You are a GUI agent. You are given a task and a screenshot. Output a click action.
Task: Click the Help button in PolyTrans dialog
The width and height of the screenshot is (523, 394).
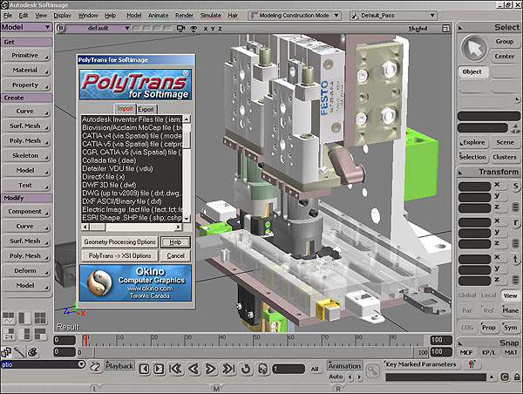point(175,241)
